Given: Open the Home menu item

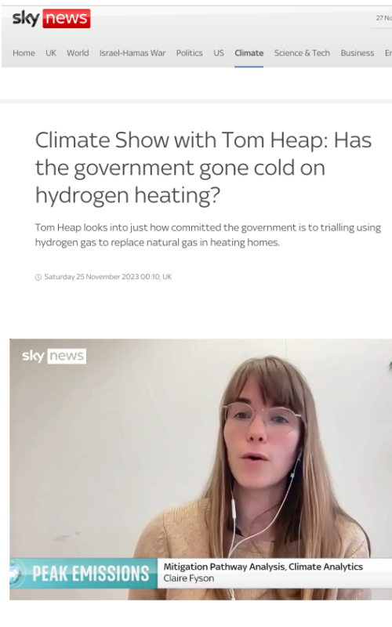Looking at the screenshot, I should click(x=24, y=53).
